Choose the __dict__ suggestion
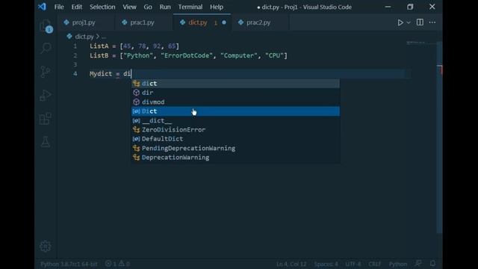The image size is (478, 269). point(235,120)
